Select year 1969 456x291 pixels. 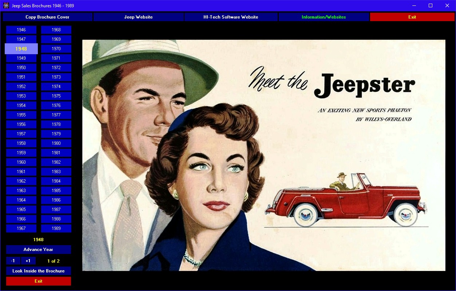56,39
